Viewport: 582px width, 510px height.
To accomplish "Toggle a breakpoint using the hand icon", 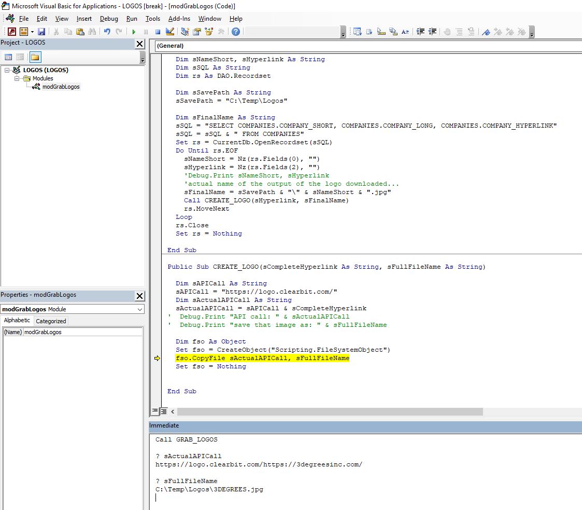I will pyautogui.click(x=446, y=31).
